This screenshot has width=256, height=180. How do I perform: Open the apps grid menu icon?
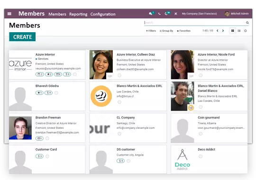[x=9, y=14]
